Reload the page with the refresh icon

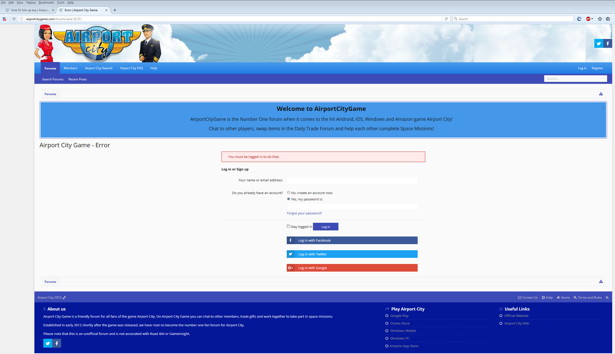pyautogui.click(x=446, y=19)
